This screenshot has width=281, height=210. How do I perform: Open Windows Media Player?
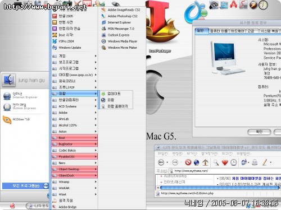point(119,41)
